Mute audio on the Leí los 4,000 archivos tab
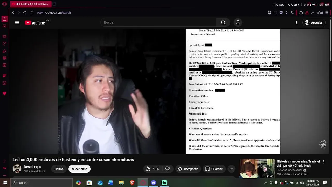This screenshot has height=187, width=332. coord(18,4)
